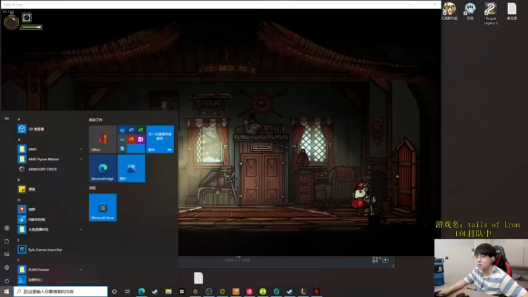Expand the AMD Ryzen Master folder
The width and height of the screenshot is (528, 297).
pos(81,159)
